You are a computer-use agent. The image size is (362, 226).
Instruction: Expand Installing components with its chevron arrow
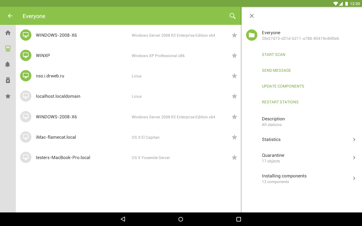(354, 178)
